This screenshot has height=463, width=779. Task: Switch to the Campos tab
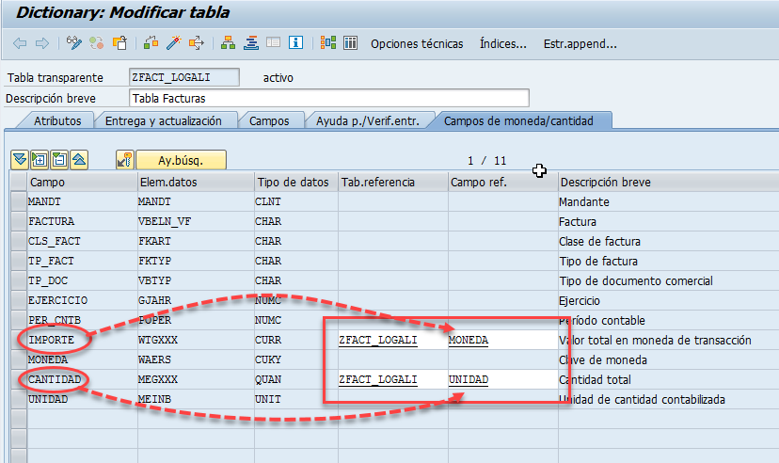[269, 120]
